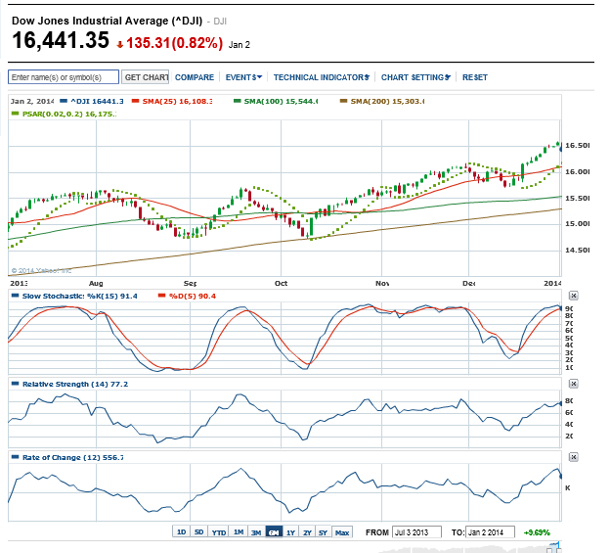
Task: Click the PSAR legend color swatch
Action: click(x=16, y=114)
